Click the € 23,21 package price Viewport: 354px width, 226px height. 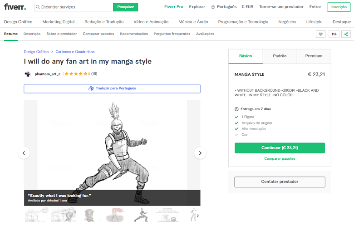316,74
